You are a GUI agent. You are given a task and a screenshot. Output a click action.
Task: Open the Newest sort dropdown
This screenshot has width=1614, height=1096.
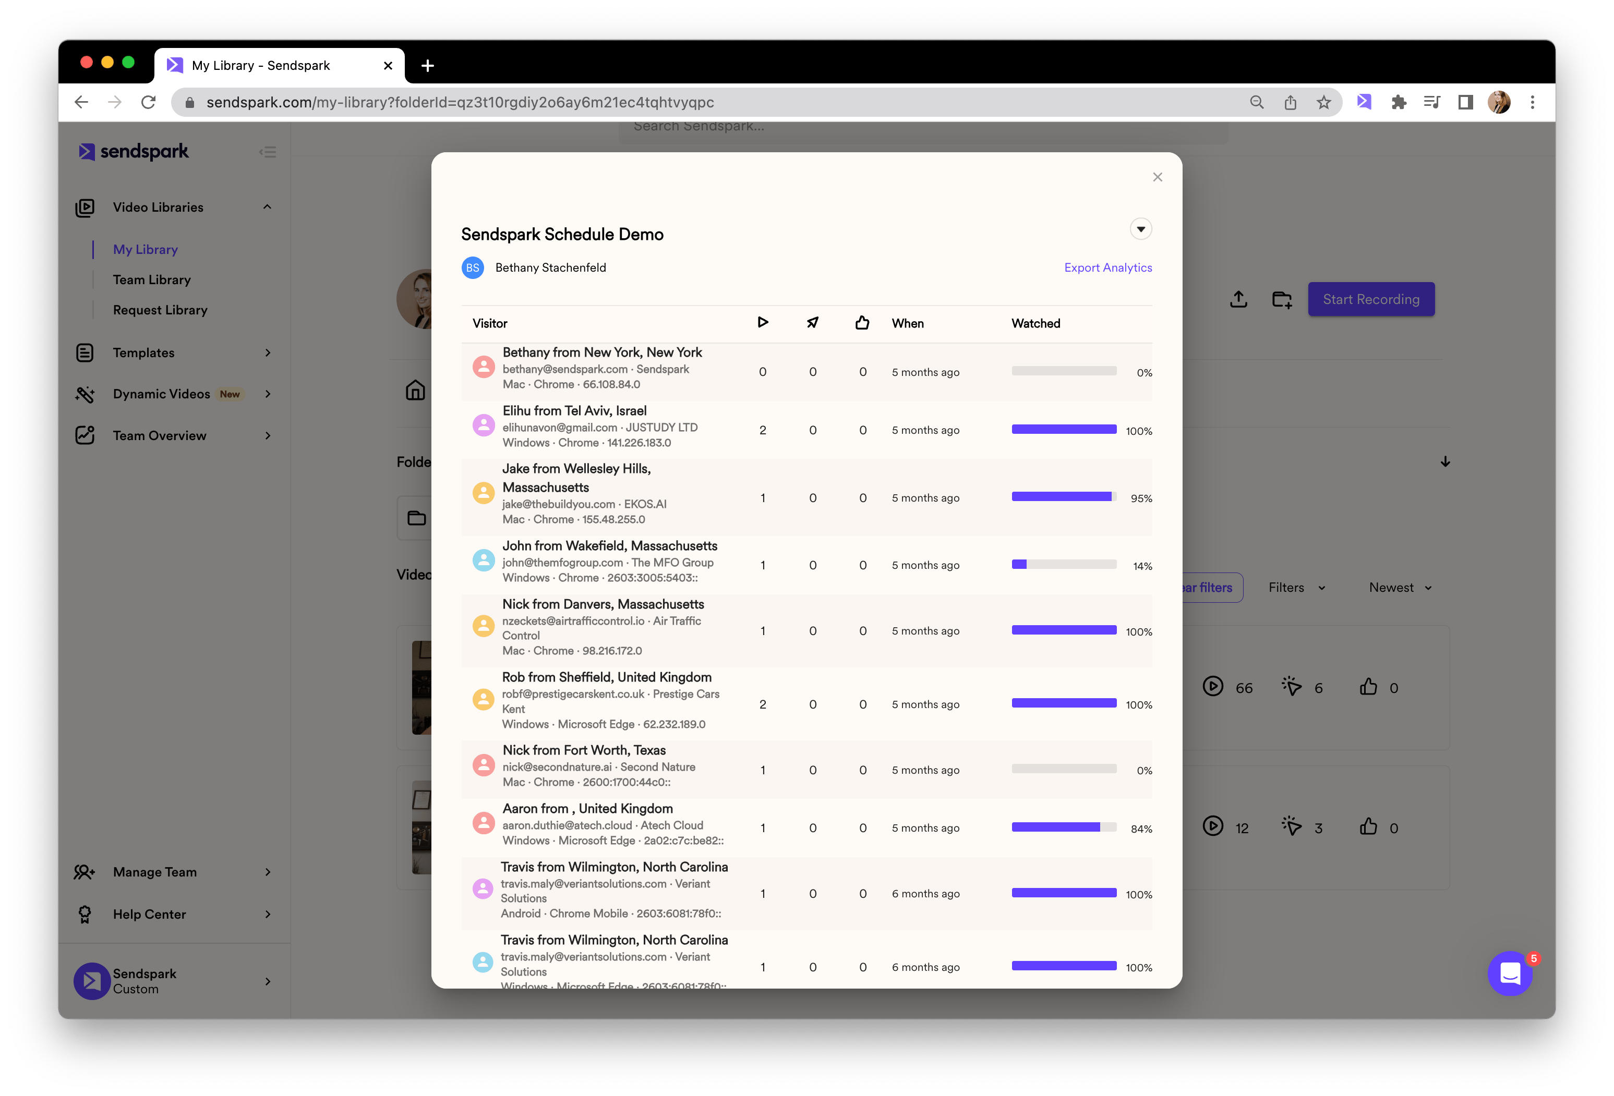click(x=1401, y=587)
